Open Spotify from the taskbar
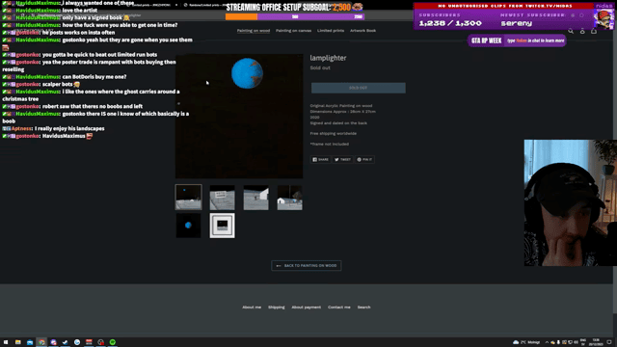Viewport: 617px width, 347px height. click(113, 342)
